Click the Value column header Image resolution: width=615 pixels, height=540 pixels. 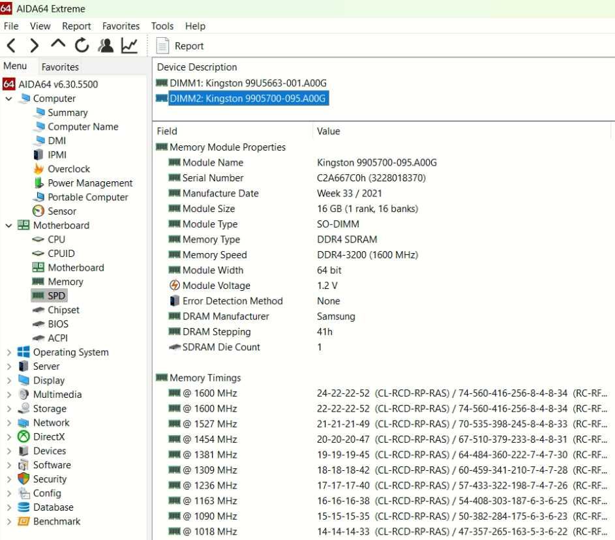(329, 131)
